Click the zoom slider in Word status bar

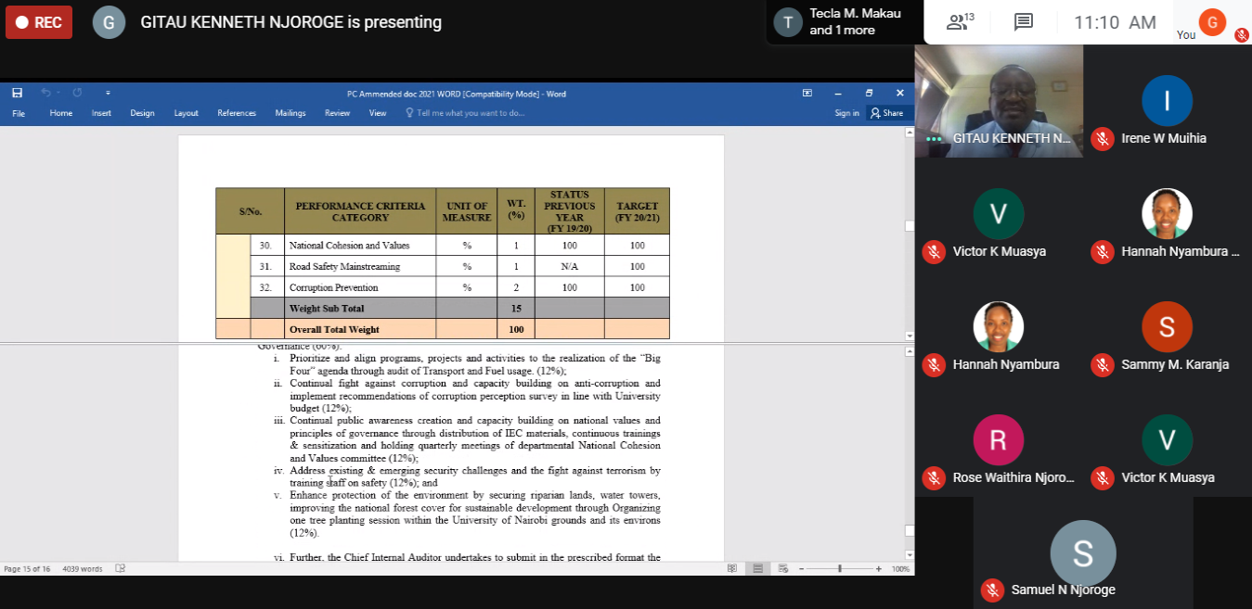[840, 568]
